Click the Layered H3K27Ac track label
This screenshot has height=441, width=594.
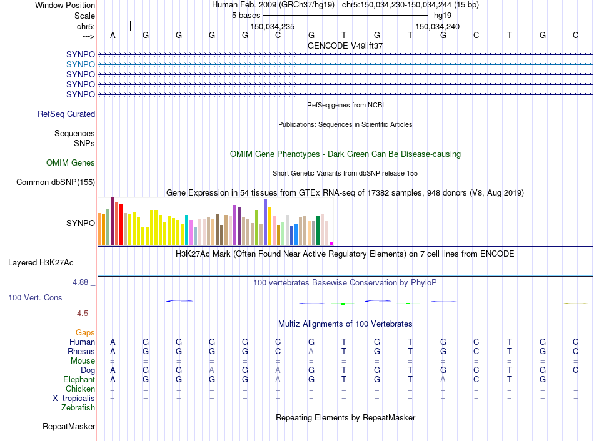(41, 263)
